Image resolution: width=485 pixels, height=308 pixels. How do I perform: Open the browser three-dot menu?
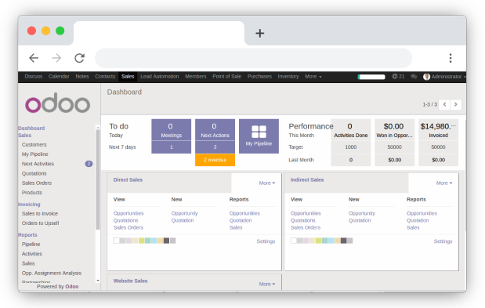(x=451, y=58)
